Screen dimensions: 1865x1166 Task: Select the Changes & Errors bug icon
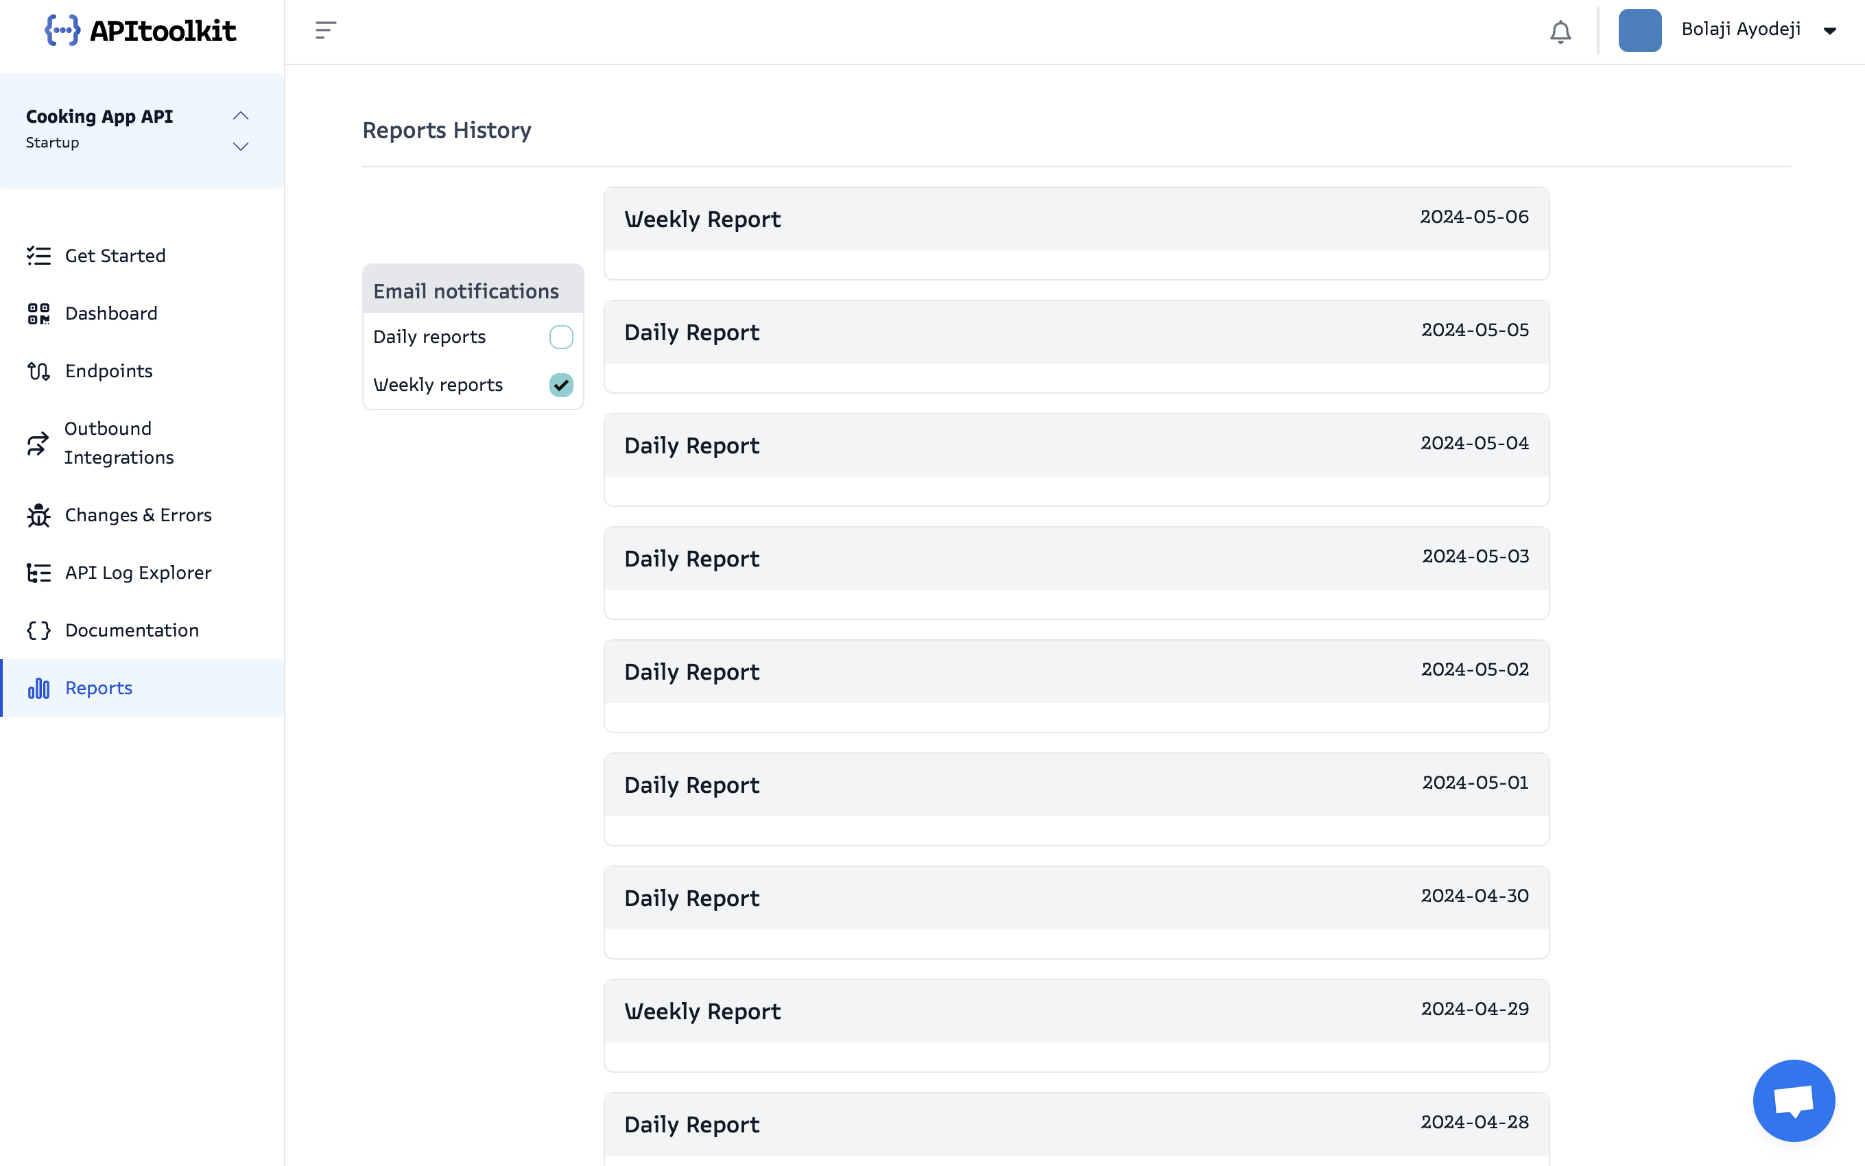[x=38, y=515]
